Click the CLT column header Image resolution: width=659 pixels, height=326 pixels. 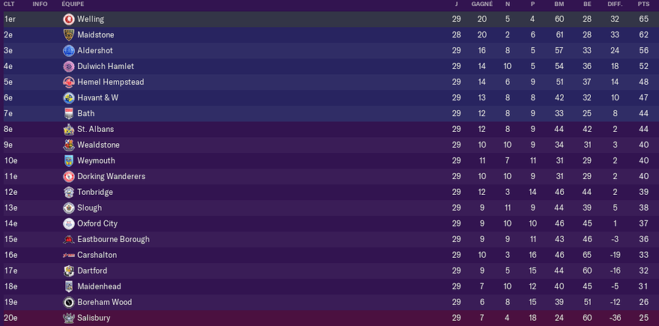(x=9, y=4)
